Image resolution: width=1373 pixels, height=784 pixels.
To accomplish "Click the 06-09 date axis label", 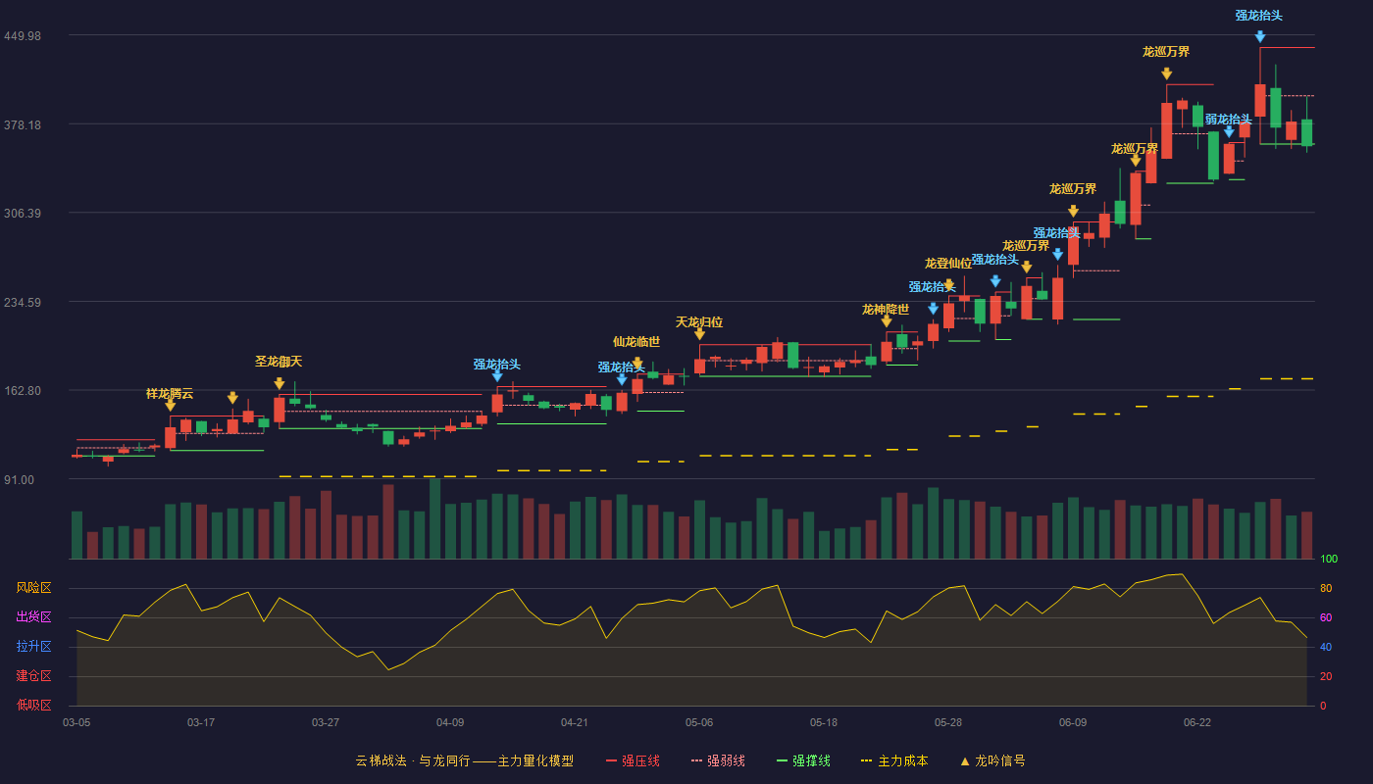I will [1073, 722].
